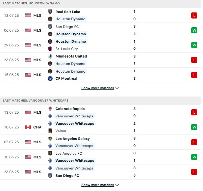
Task: Click the green W badge for Valour match
Action: [x=194, y=127]
